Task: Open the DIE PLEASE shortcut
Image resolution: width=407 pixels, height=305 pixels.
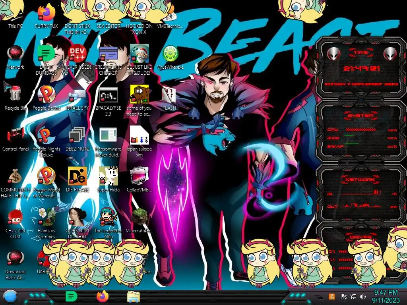Action: pos(78,176)
